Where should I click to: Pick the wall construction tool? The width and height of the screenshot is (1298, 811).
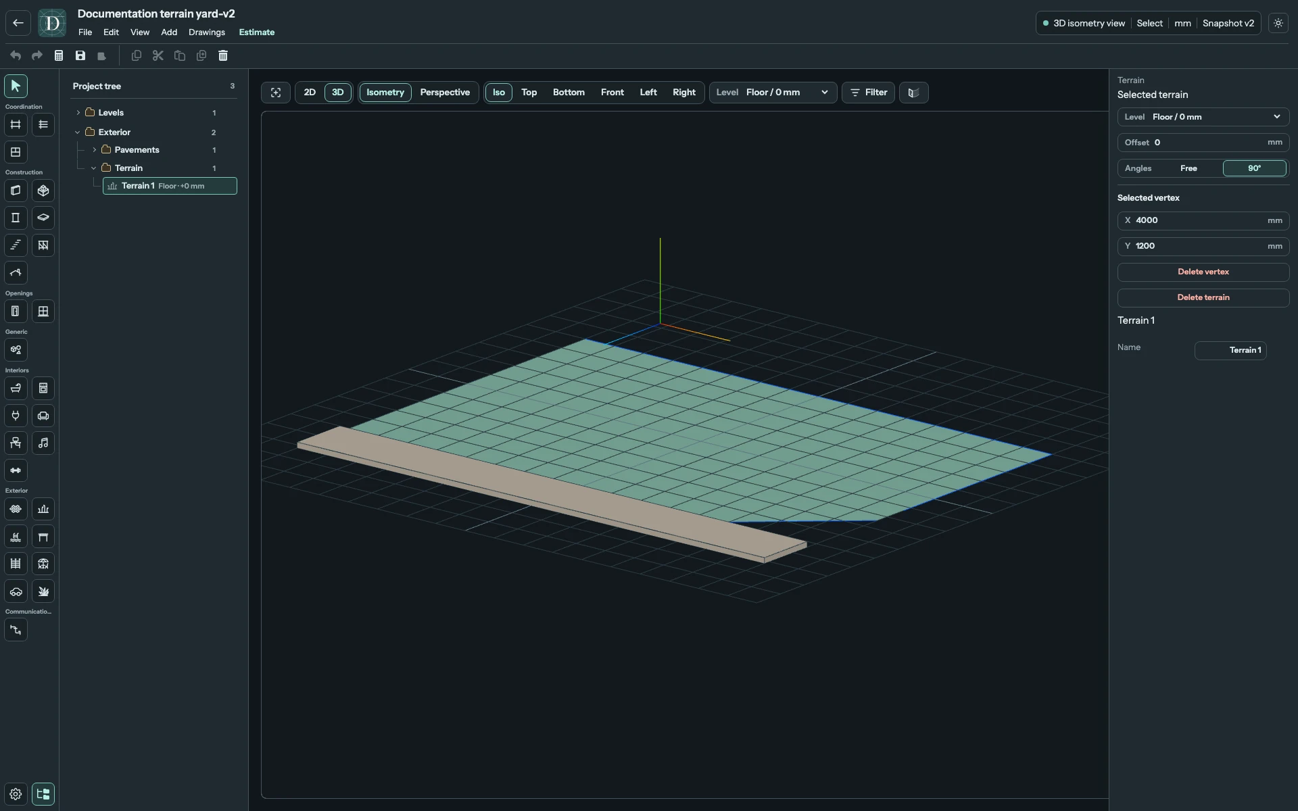(x=16, y=191)
